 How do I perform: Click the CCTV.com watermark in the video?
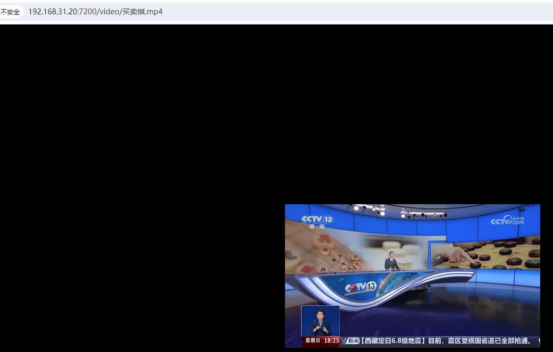[x=507, y=221]
